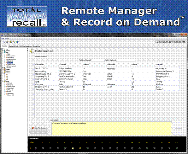Click the Add Note button beside the yellow box
The height and width of the screenshot is (154, 188).
pyautogui.click(x=179, y=128)
